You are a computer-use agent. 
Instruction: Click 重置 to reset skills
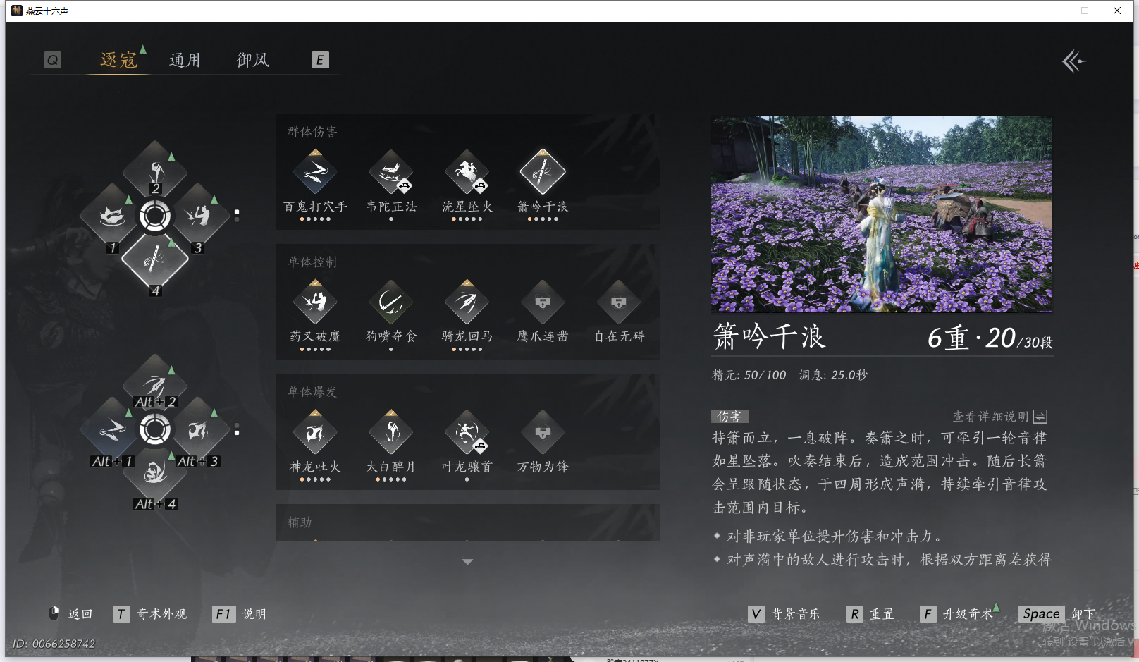click(x=871, y=613)
